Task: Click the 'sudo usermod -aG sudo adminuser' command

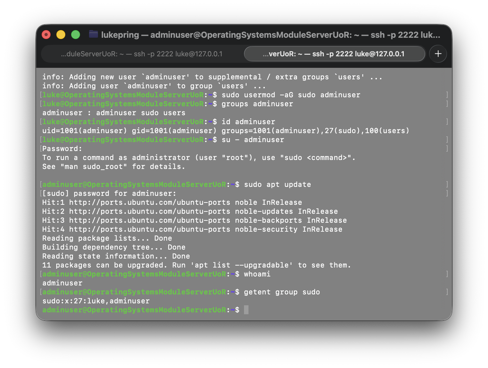Action: 291,95
